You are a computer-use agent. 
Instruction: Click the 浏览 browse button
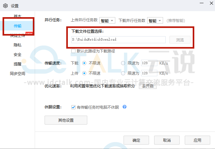tap(180, 40)
